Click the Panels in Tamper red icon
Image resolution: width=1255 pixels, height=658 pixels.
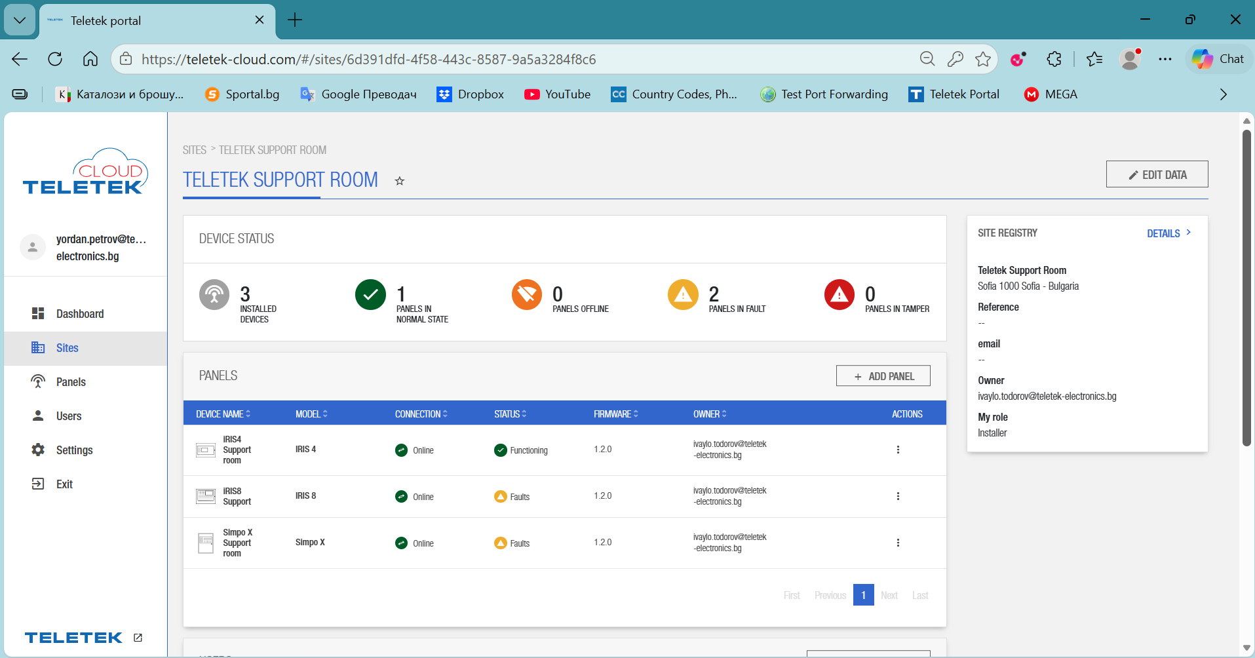(x=840, y=294)
